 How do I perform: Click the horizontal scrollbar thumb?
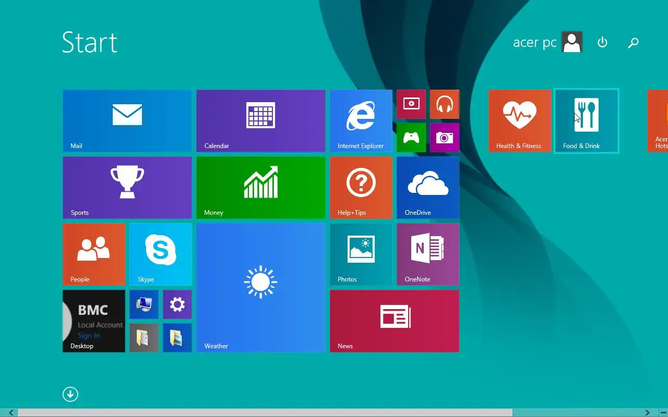click(265, 413)
